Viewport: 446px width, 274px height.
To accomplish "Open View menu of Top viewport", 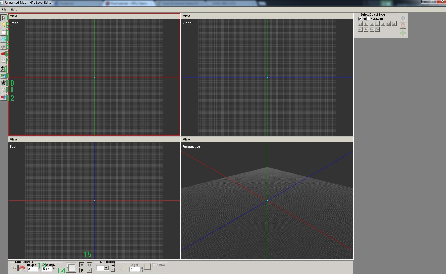I will pos(13,140).
